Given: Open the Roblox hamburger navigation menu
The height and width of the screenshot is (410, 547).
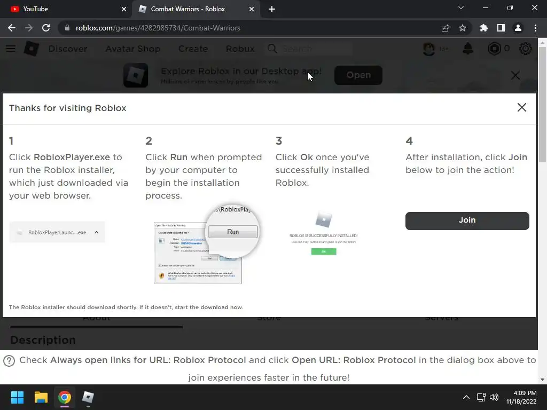Looking at the screenshot, I should point(11,49).
